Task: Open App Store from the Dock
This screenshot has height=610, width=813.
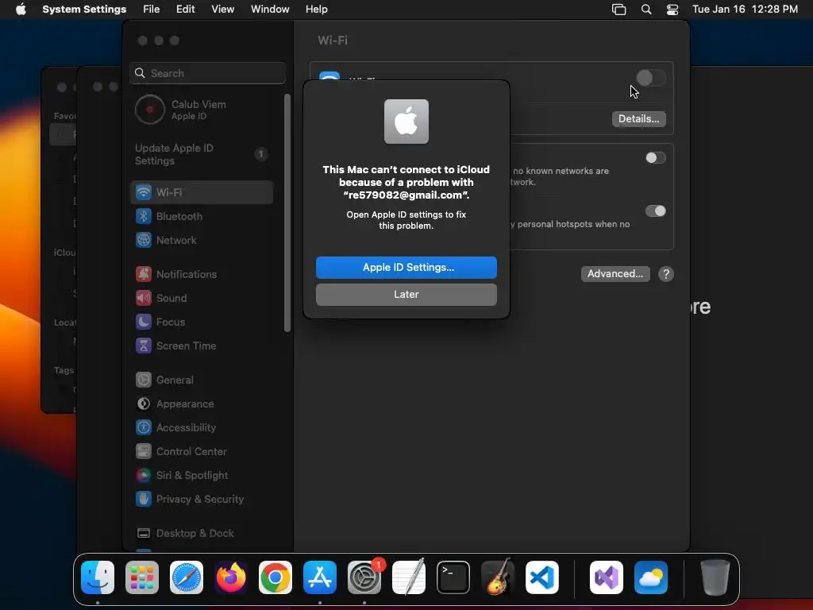Action: (320, 577)
